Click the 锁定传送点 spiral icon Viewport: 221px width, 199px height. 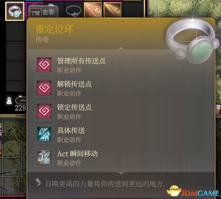tap(44, 111)
